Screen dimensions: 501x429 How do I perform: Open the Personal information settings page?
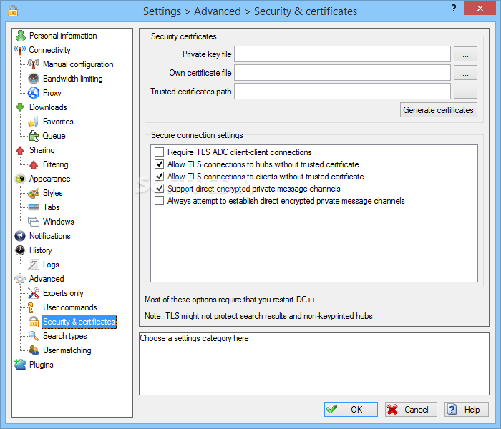click(x=63, y=36)
